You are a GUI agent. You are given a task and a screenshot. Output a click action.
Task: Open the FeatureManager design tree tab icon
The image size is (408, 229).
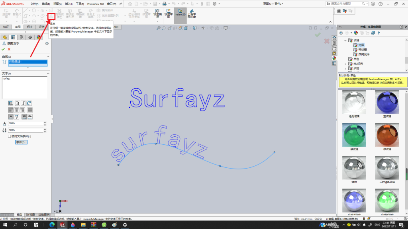point(5,37)
